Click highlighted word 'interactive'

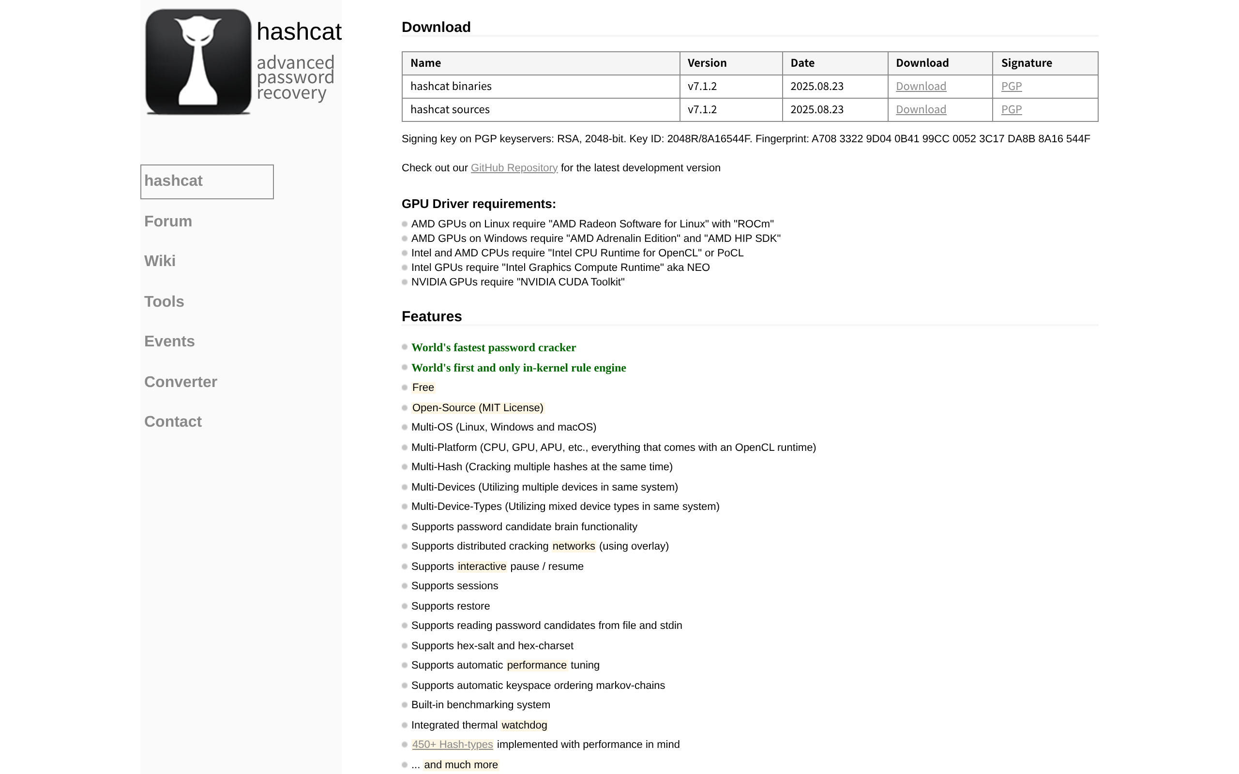click(482, 566)
